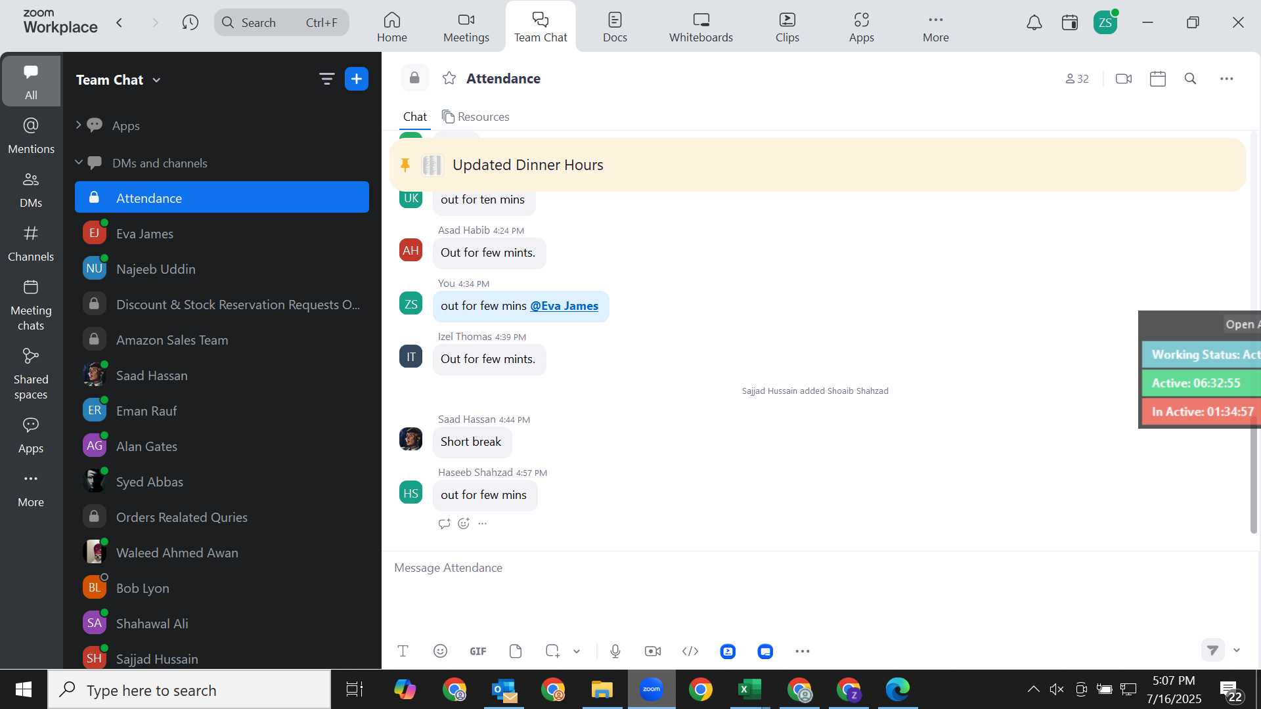Image resolution: width=1261 pixels, height=709 pixels.
Task: Open pinned Updated Dinner Hours message
Action: pyautogui.click(x=818, y=165)
